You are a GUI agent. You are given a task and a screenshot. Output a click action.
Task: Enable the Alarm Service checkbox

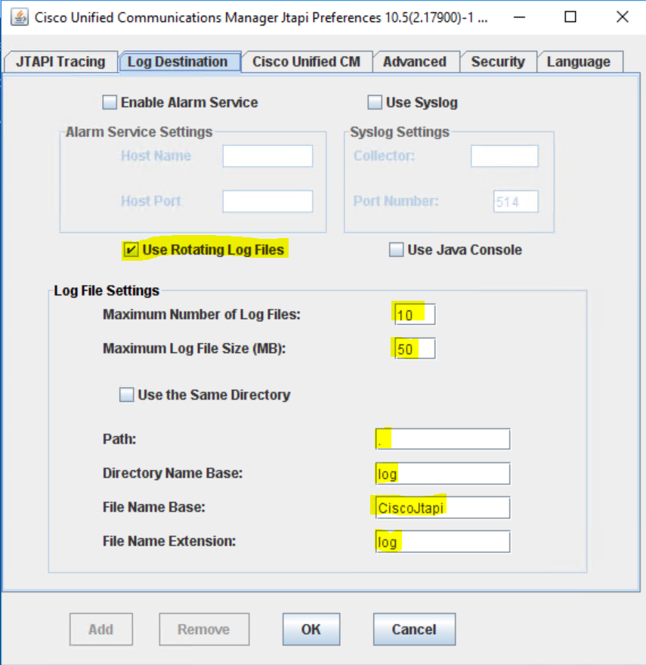pyautogui.click(x=110, y=102)
